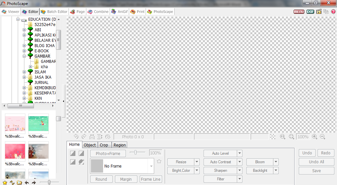Open the Bright,Color dropdown arrow
337x185 pixels.
click(197, 171)
